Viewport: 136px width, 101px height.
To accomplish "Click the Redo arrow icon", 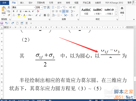I will (13, 23).
